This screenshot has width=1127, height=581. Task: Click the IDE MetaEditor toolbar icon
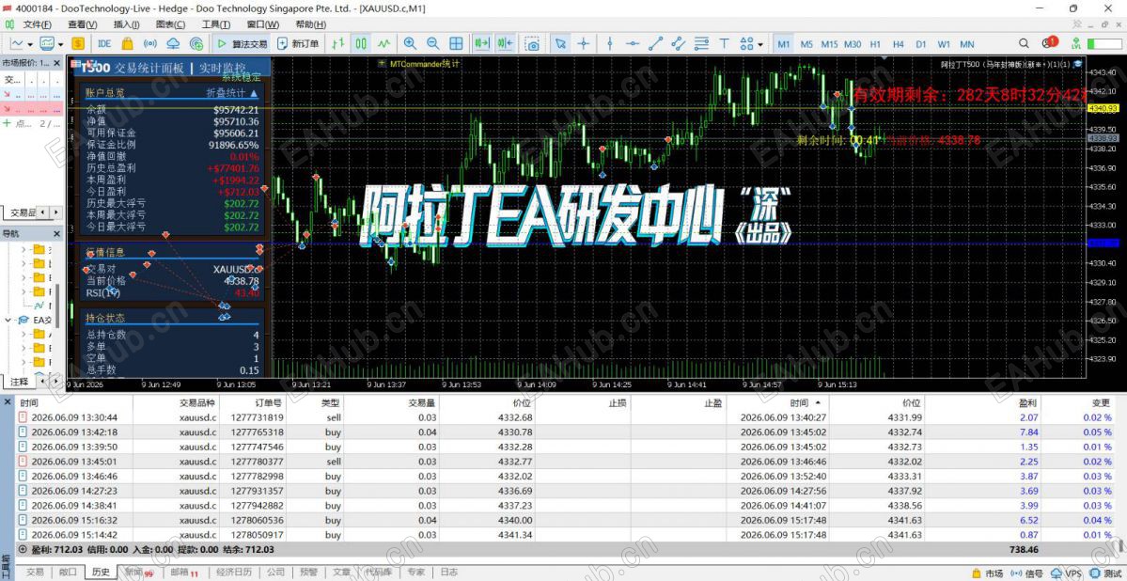point(104,44)
